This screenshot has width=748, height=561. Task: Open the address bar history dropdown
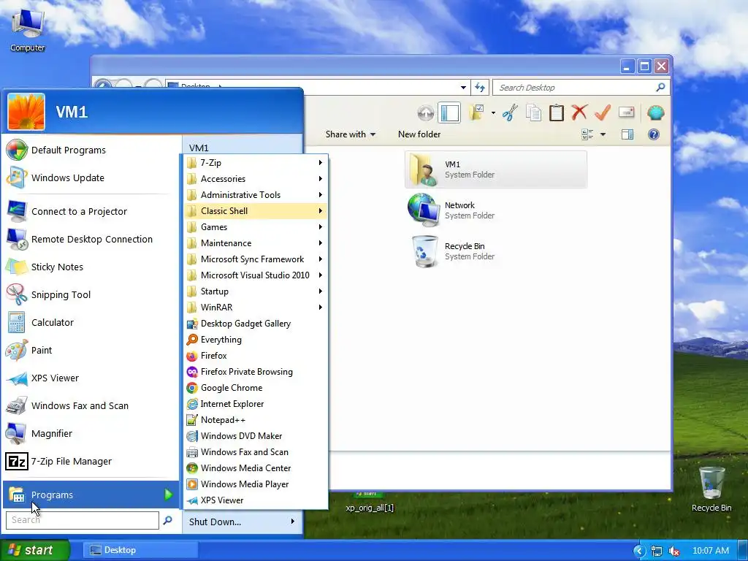[x=463, y=88]
